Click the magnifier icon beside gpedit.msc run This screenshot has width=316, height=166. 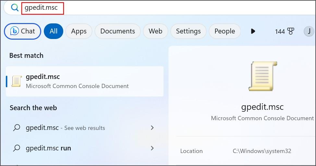(17, 148)
